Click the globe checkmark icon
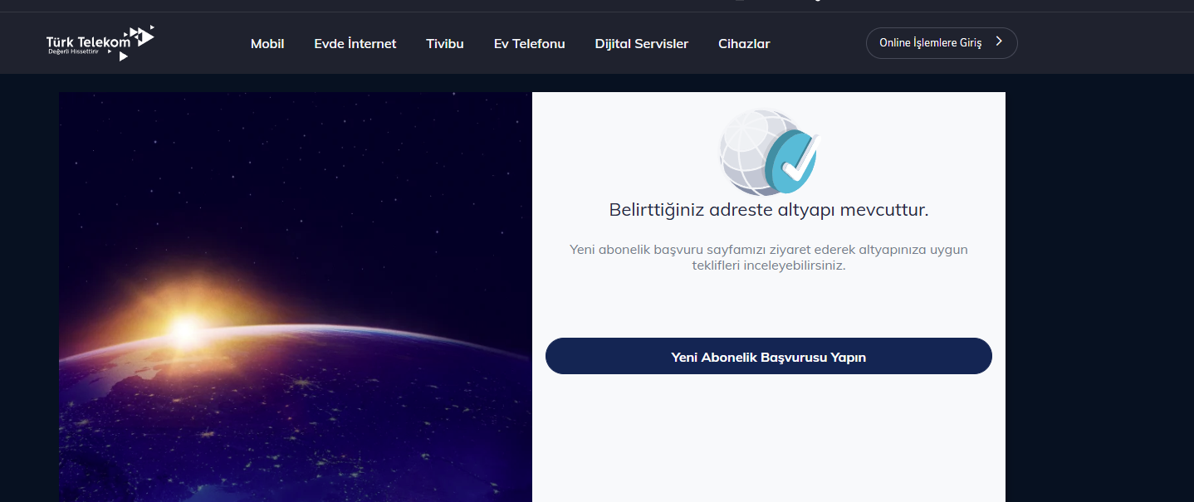Image resolution: width=1194 pixels, height=502 pixels. 769,152
